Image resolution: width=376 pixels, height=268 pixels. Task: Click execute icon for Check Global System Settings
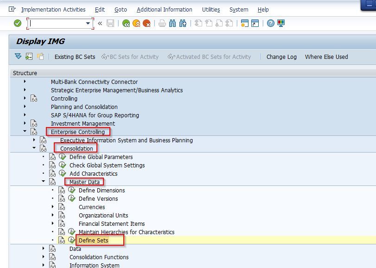pyautogui.click(x=62, y=165)
